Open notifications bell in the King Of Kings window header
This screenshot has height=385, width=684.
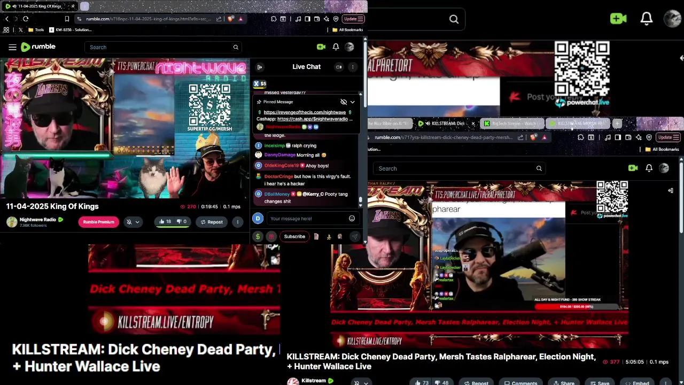tap(336, 47)
